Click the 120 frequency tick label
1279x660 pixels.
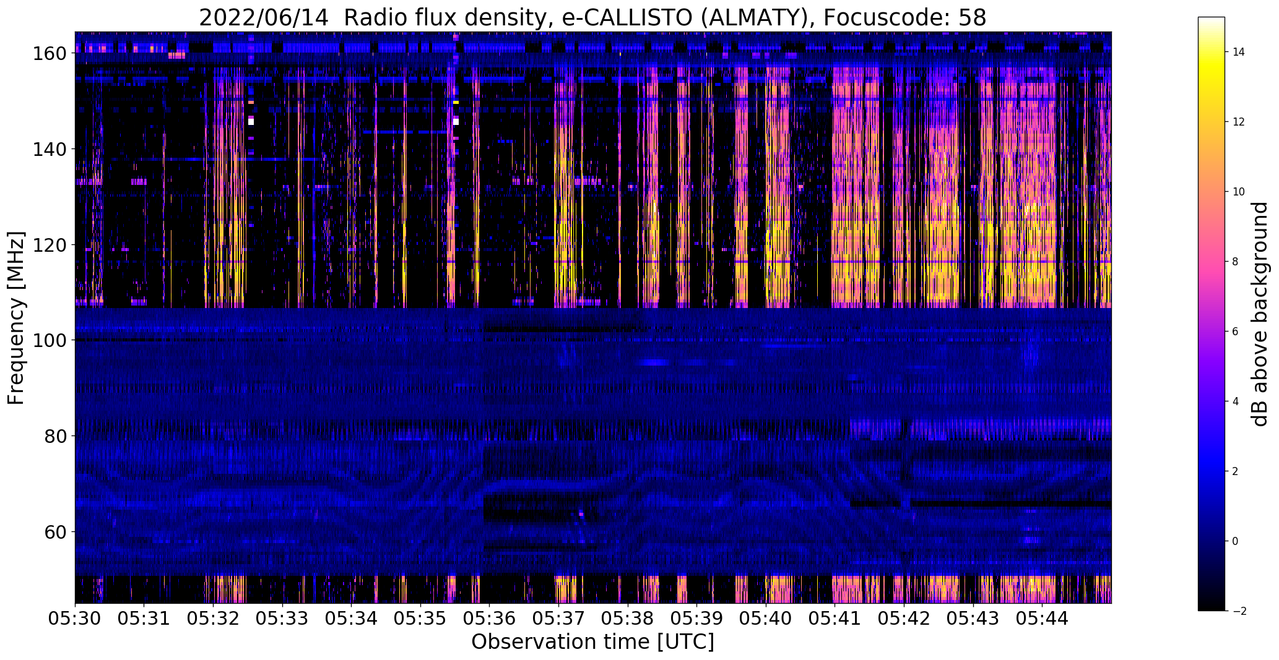50,245
